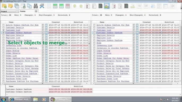Check the right panel Home checkbox
This screenshot has width=182, height=102.
94,43
